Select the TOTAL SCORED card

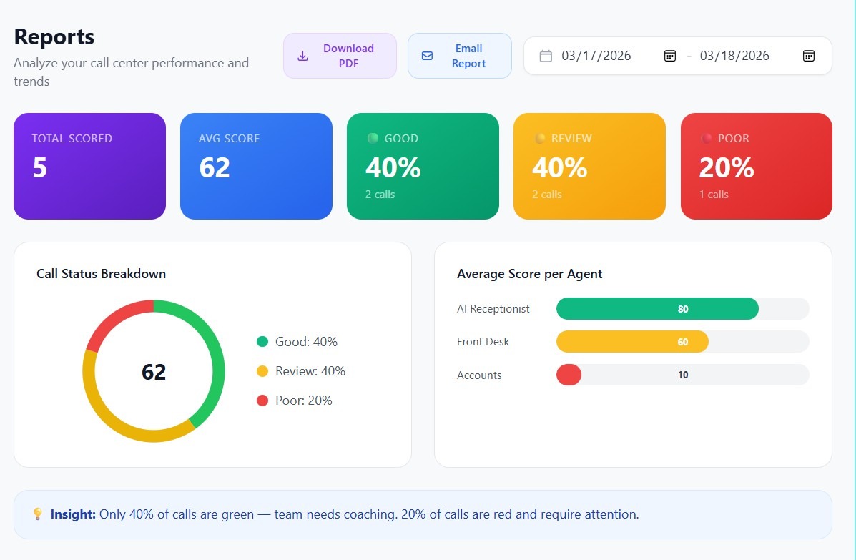tap(89, 166)
